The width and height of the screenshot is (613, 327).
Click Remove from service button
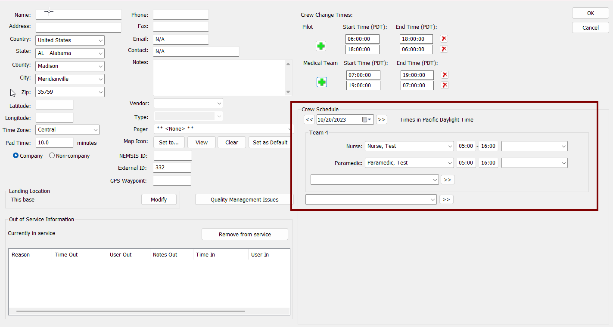tap(245, 234)
